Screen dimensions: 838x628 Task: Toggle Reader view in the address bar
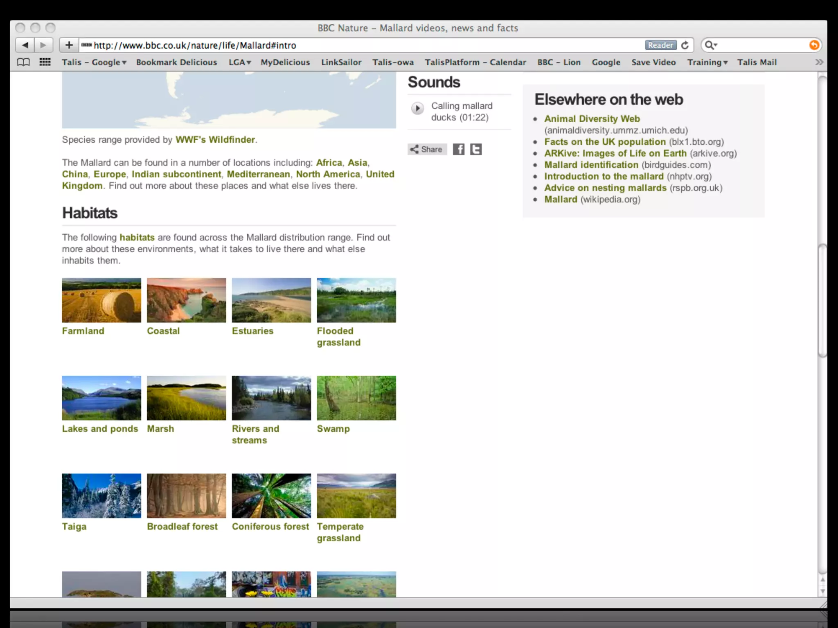(x=660, y=45)
